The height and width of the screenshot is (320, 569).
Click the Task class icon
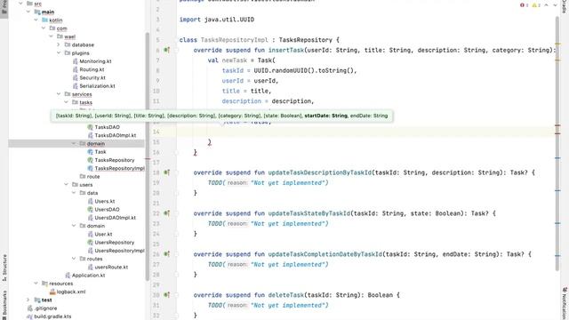91,152
